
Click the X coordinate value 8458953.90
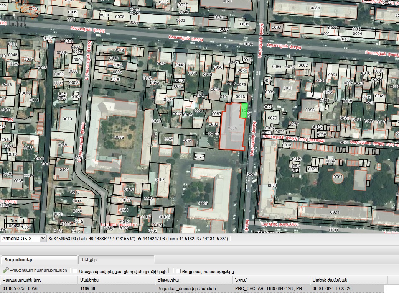[x=64, y=239]
